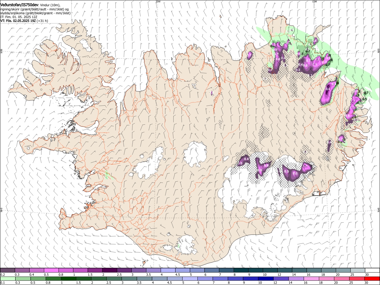Pick the upper-row swatch between 12 and 14
Image resolution: width=380 pixels, height=285 pixels.
pyautogui.click(x=285, y=270)
